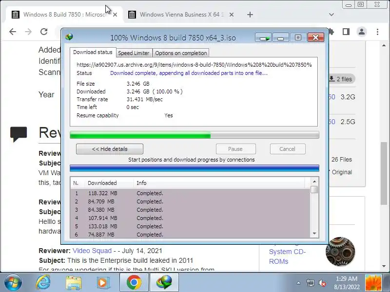Open System CD-ROMs collection link
This screenshot has width=390, height=292.
287,256
